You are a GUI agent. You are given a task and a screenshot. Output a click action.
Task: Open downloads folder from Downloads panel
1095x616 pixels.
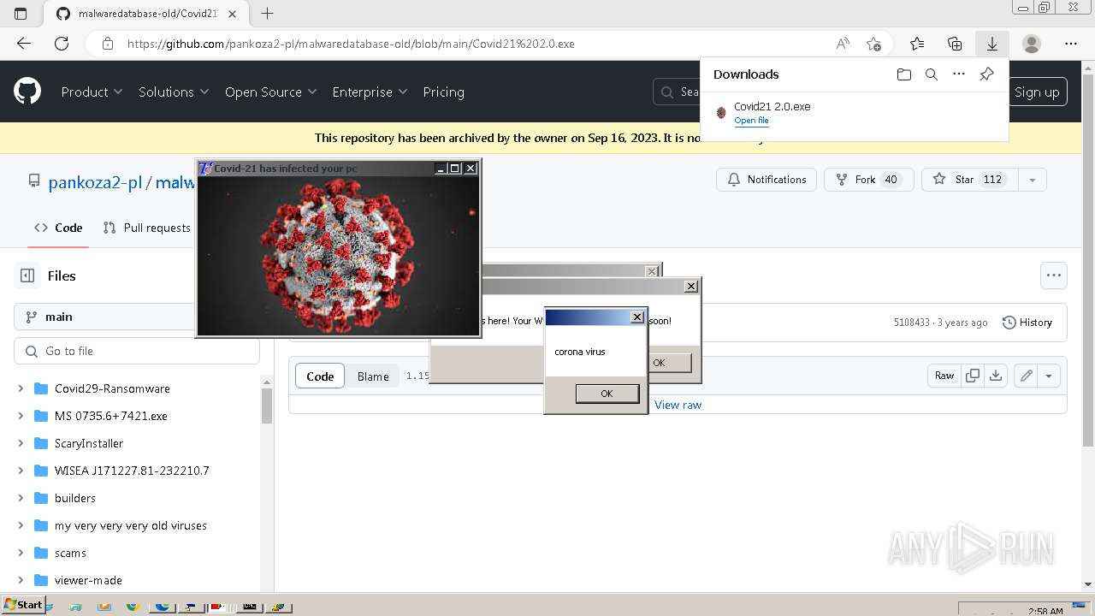pos(904,74)
